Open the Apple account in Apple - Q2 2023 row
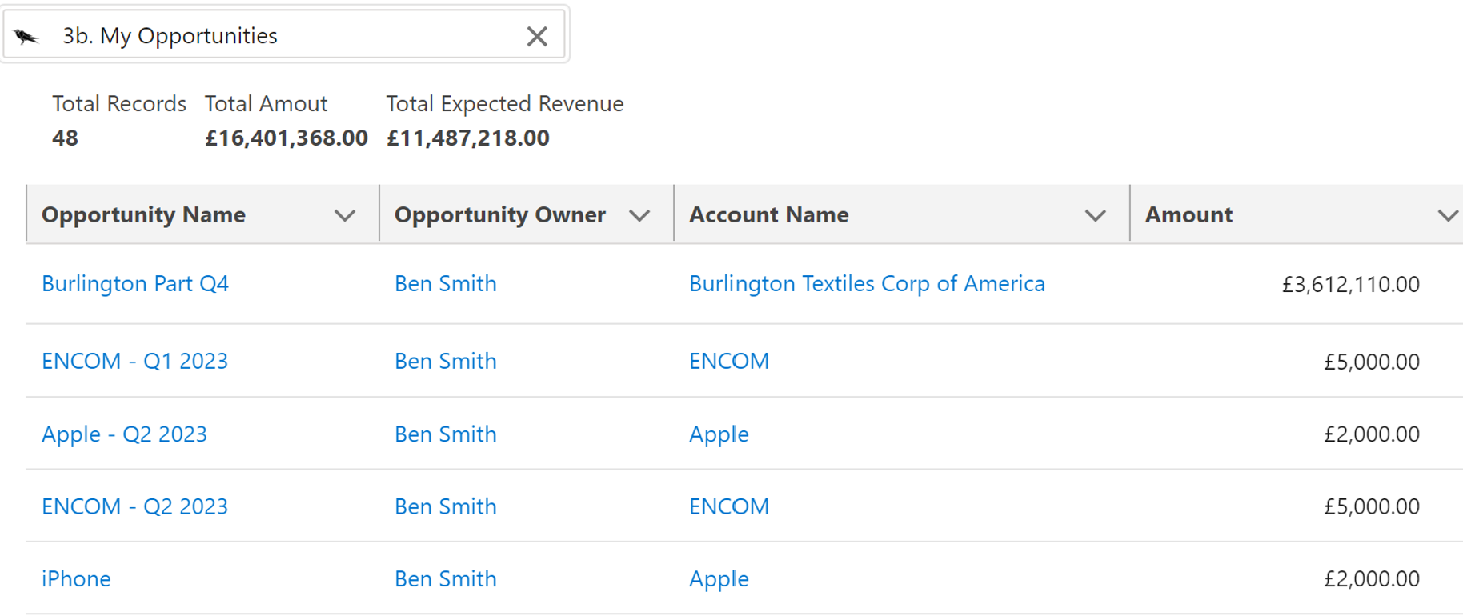1463x616 pixels. tap(719, 434)
